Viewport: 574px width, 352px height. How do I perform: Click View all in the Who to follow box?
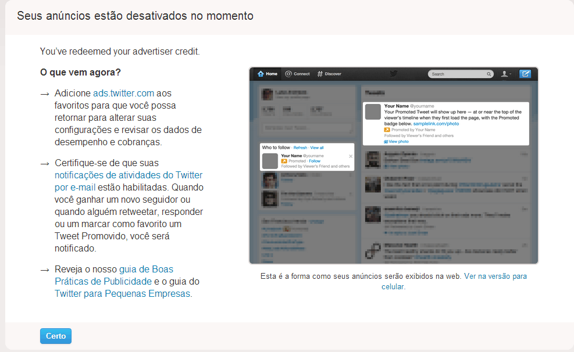point(317,148)
